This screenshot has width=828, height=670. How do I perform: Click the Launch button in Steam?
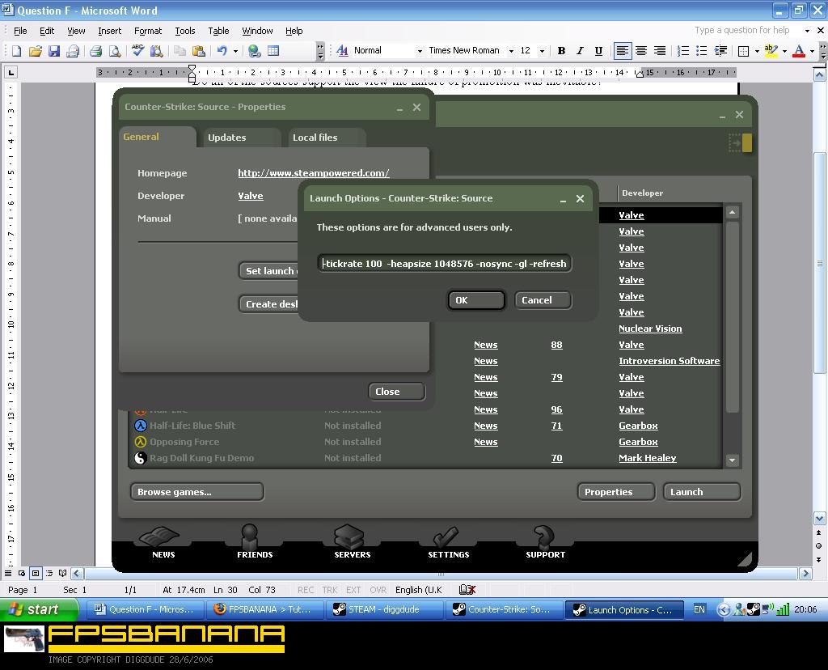(x=702, y=492)
